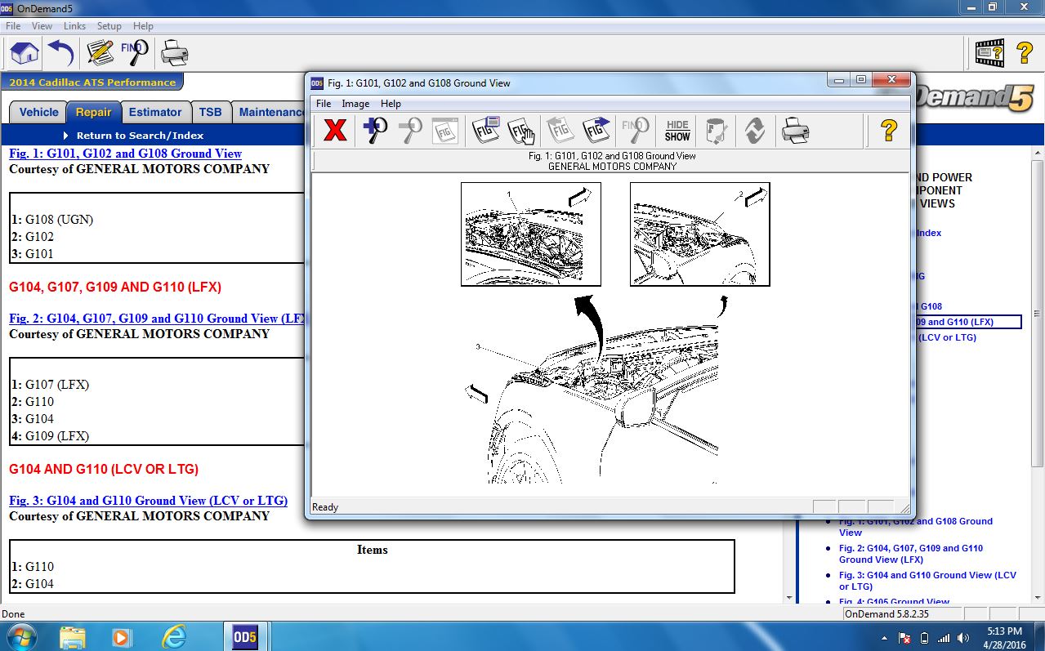Zoom into the figure using the plus magnifier
The width and height of the screenshot is (1045, 651).
(374, 130)
